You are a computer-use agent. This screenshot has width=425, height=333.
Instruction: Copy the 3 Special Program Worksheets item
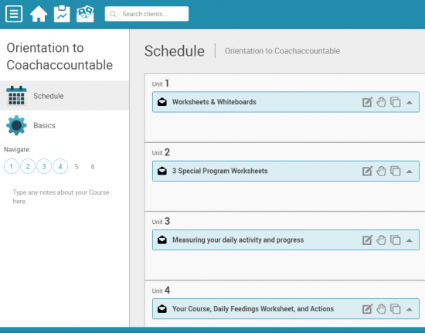(x=396, y=172)
